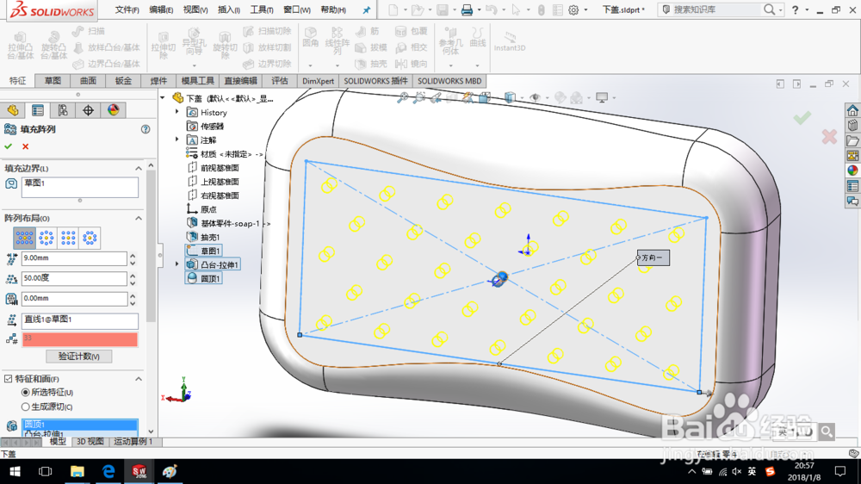Open File Explorer task pane icon
Image resolution: width=861 pixels, height=484 pixels.
(x=852, y=141)
